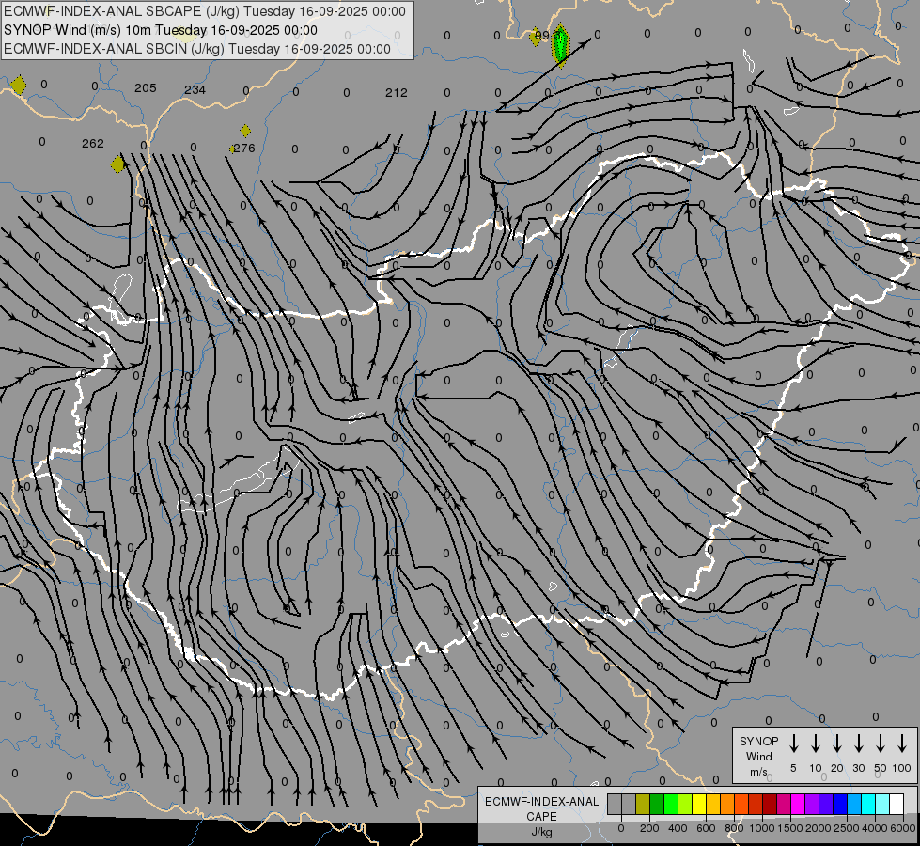Click the 262 value on the map
This screenshot has height=846, width=920.
93,143
